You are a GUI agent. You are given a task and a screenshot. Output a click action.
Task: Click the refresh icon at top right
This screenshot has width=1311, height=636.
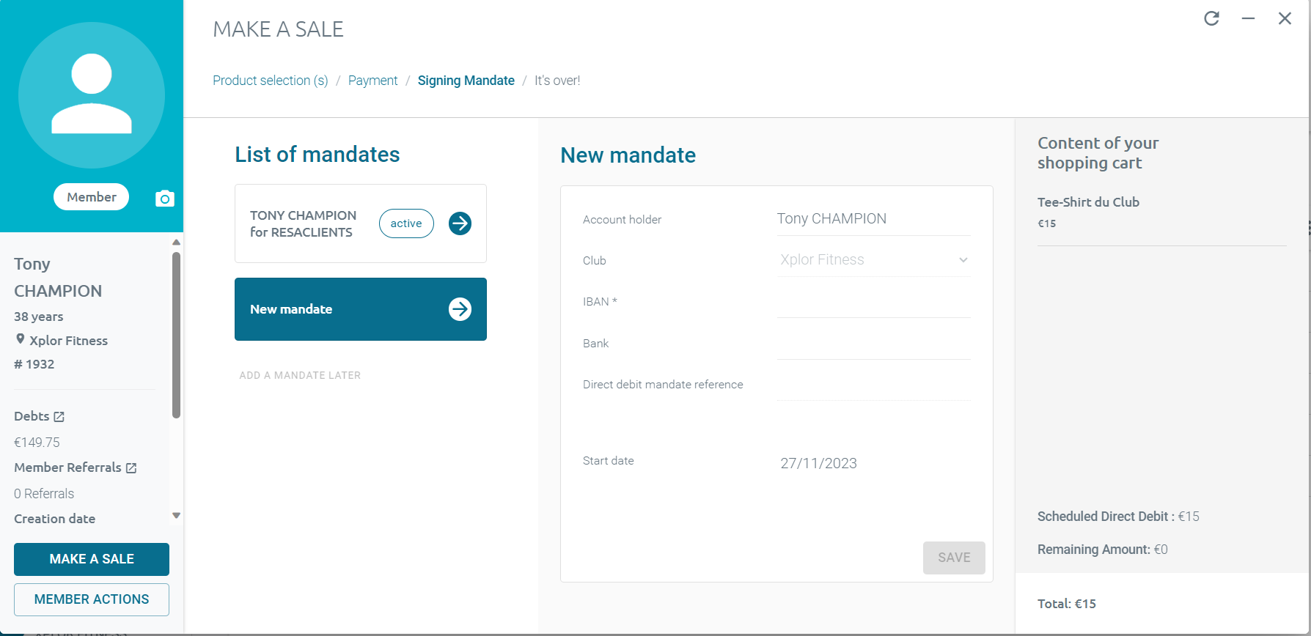[1211, 18]
